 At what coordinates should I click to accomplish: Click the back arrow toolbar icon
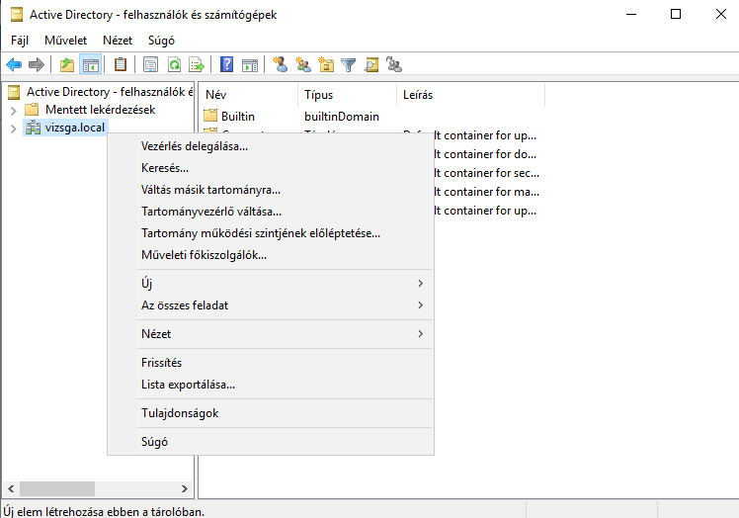point(14,65)
